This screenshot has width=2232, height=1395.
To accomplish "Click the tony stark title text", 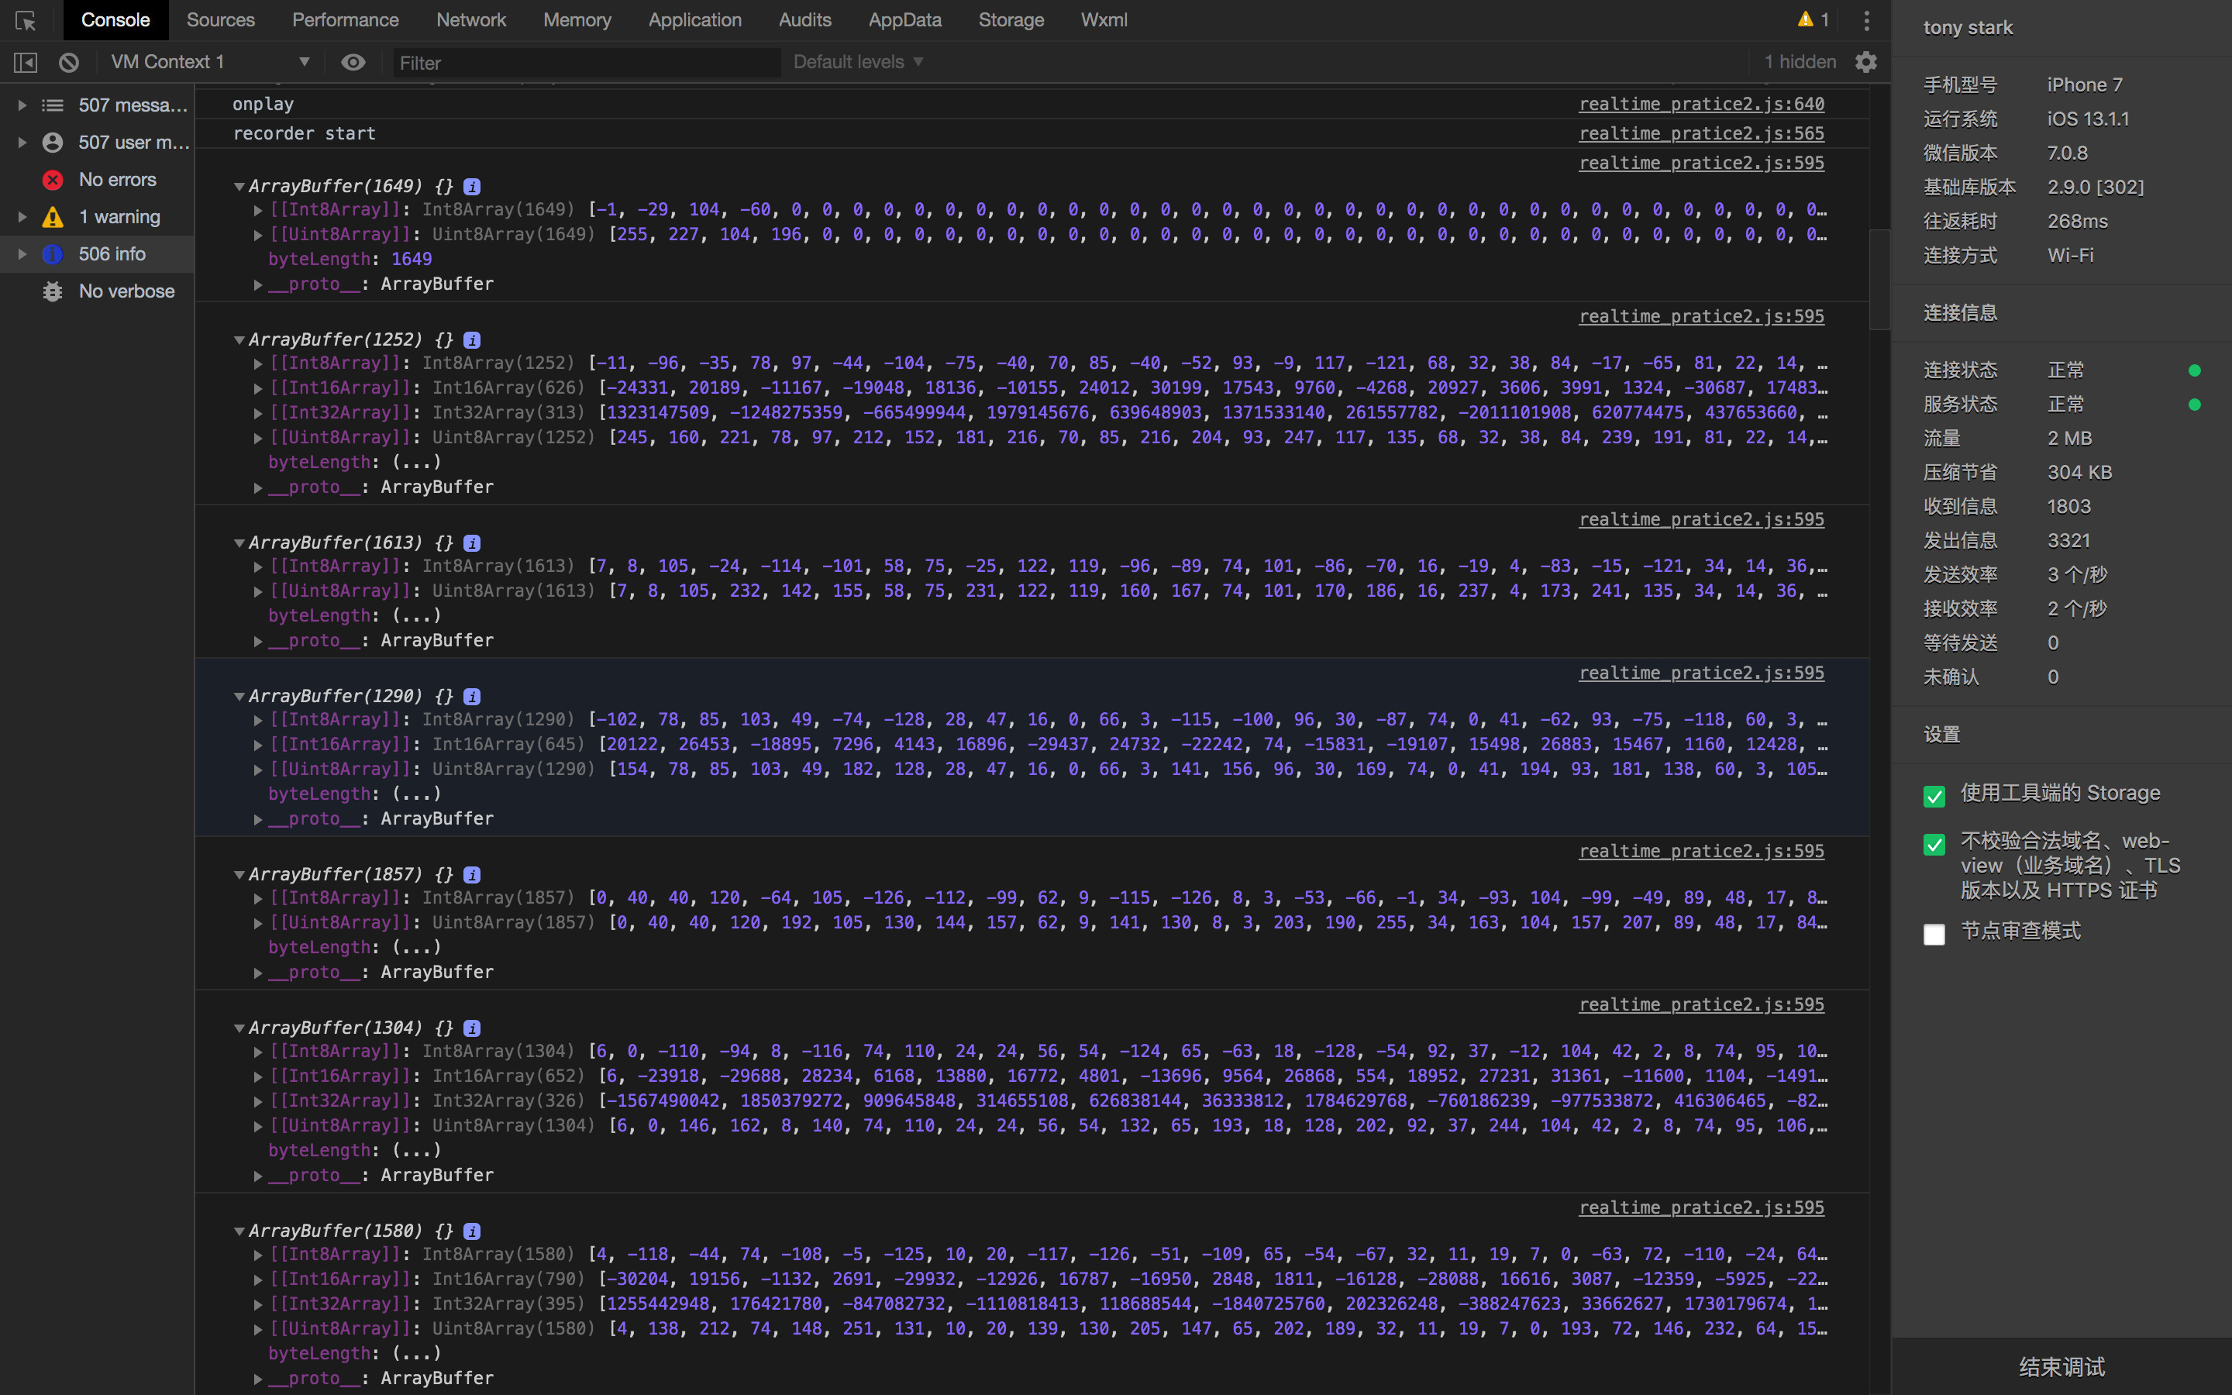I will (1968, 28).
